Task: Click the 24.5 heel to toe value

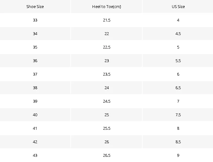Action: tap(107, 101)
